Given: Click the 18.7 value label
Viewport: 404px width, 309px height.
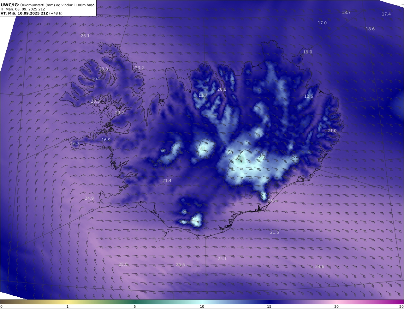Looking at the screenshot, I should click(346, 13).
